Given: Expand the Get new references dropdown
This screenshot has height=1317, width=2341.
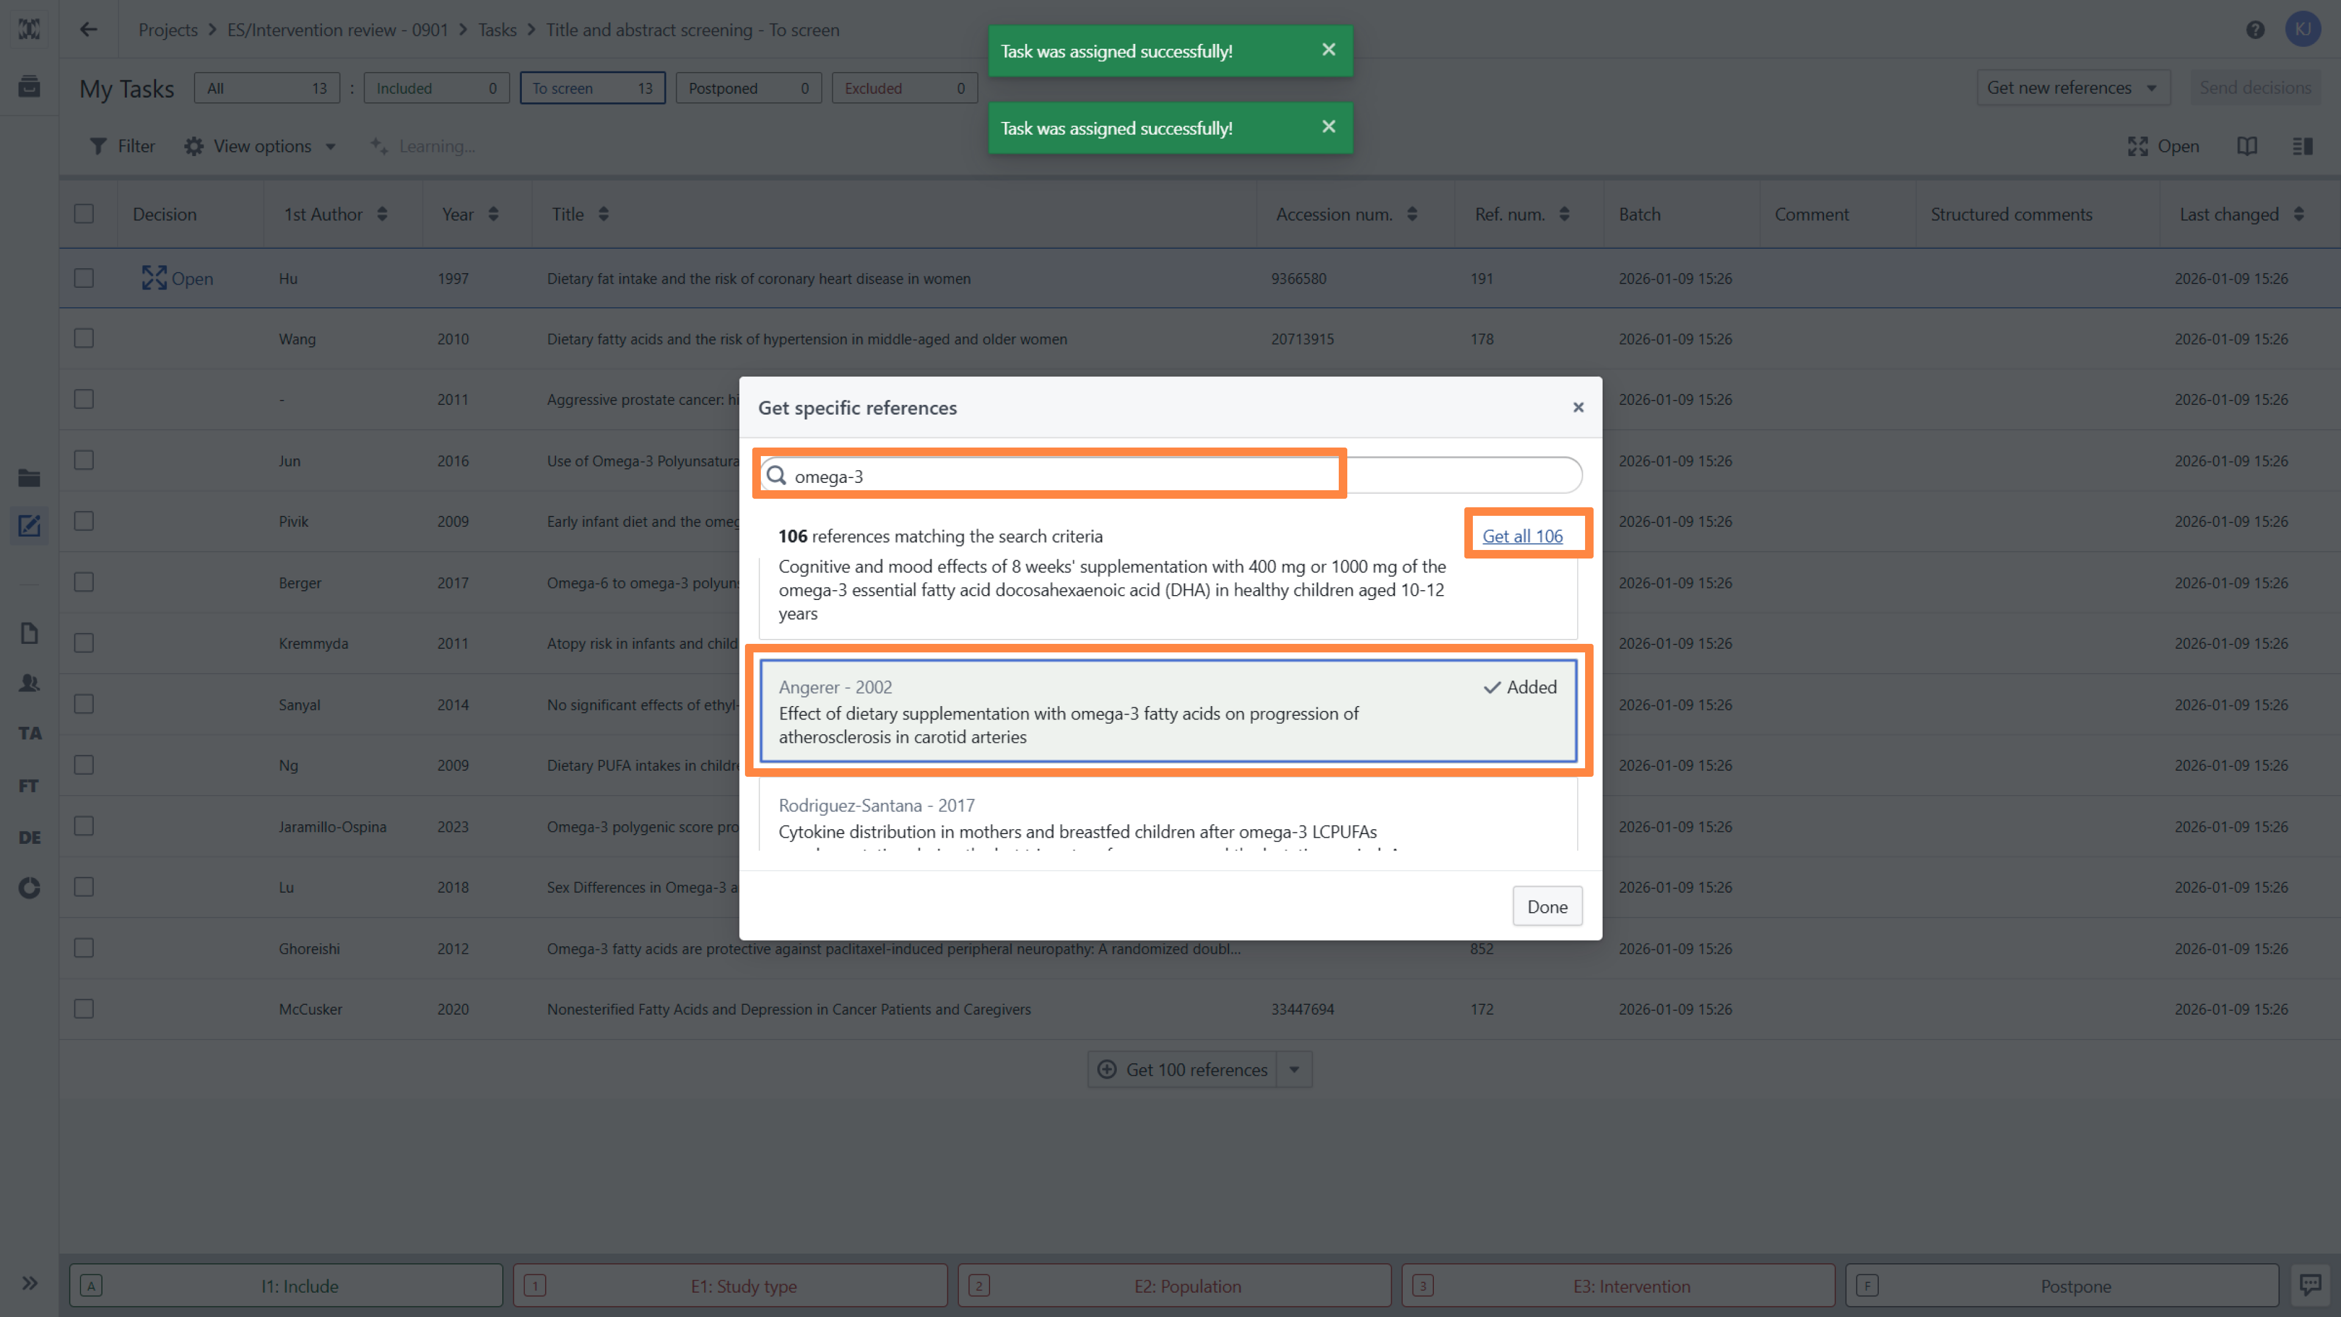Looking at the screenshot, I should pos(2073,87).
